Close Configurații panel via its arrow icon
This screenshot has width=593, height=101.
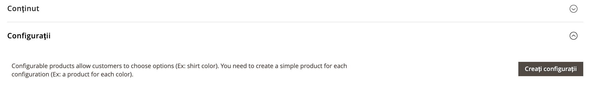(573, 36)
